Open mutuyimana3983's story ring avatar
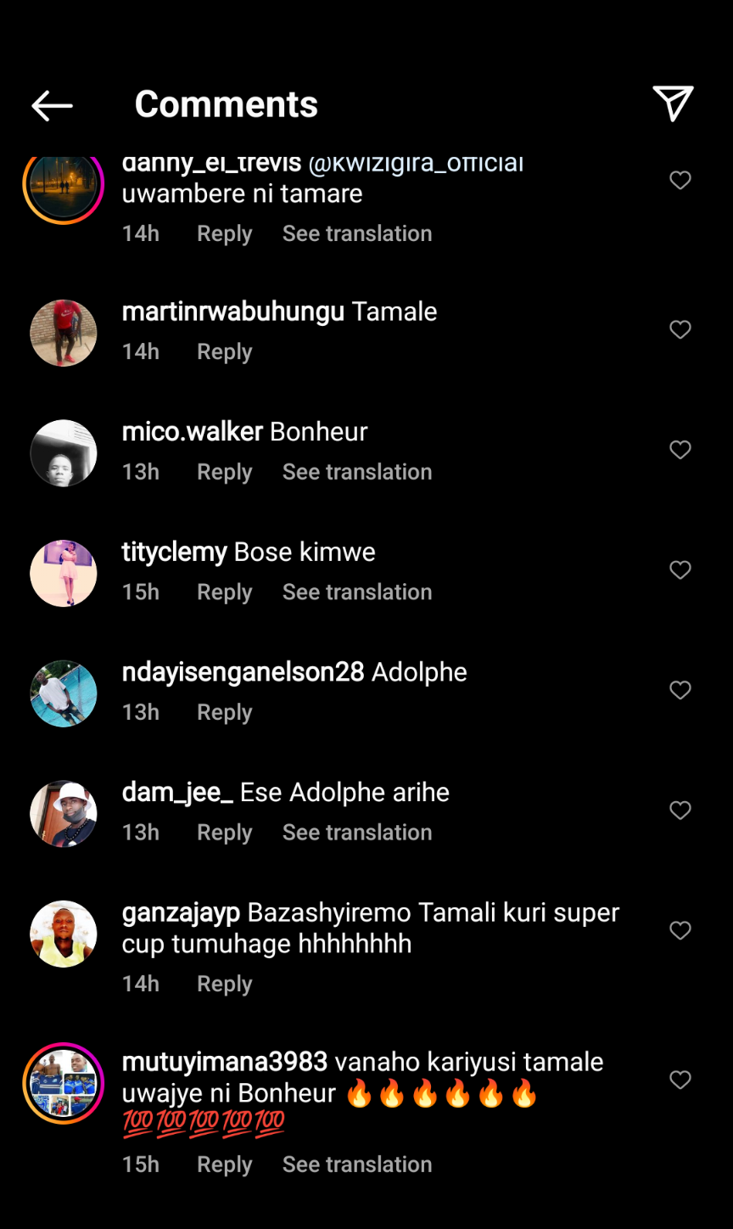The width and height of the screenshot is (733, 1229). (64, 1083)
